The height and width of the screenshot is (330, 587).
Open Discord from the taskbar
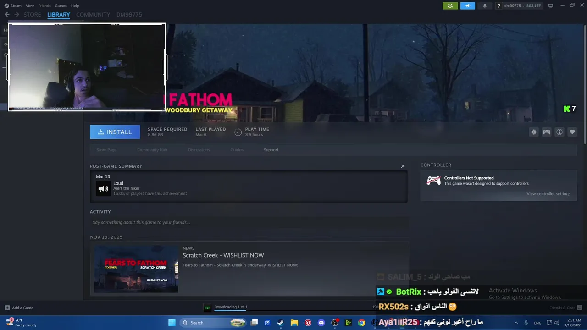pos(321,323)
